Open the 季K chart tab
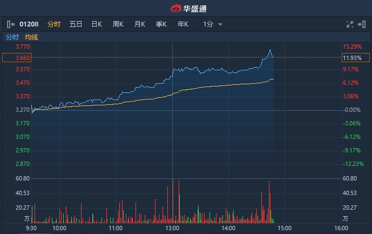 click(161, 24)
